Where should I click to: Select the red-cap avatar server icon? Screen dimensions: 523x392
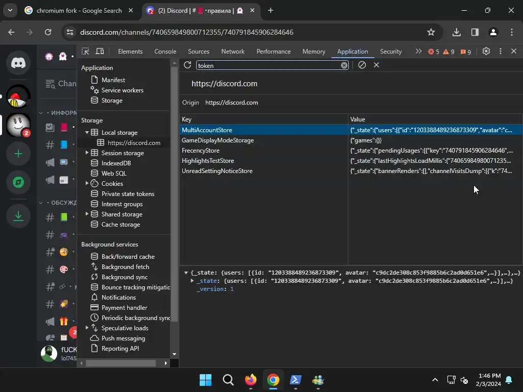(x=18, y=96)
